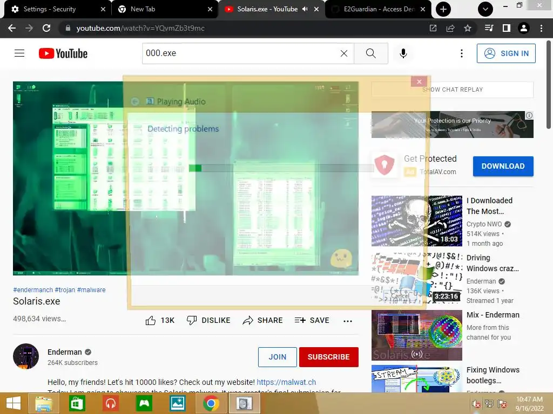Go back to previous page
This screenshot has width=553, height=414.
click(x=12, y=28)
